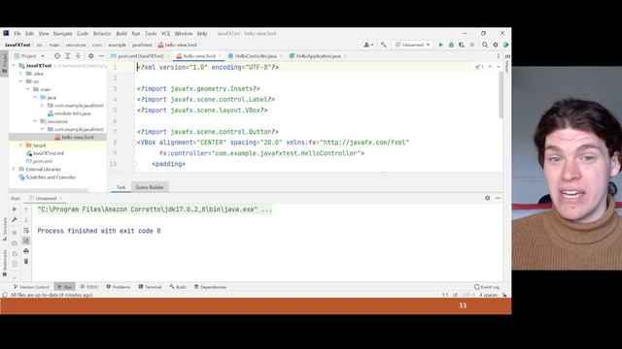
Task: Hide the Run tool window
Action: point(498,198)
